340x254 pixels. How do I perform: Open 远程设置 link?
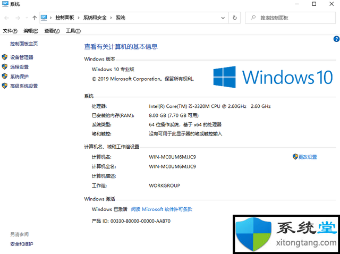(x=19, y=67)
